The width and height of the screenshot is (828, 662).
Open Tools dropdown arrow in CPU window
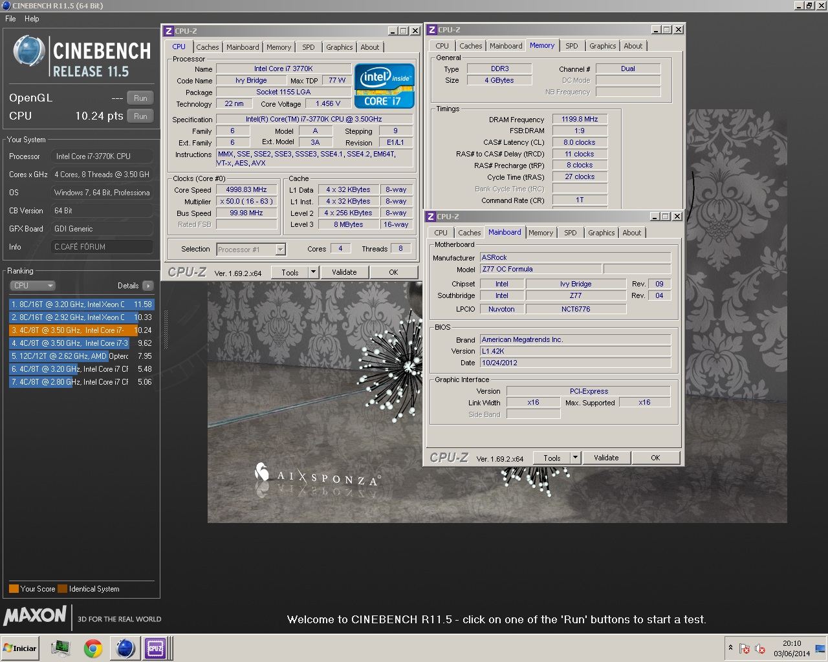(x=313, y=272)
